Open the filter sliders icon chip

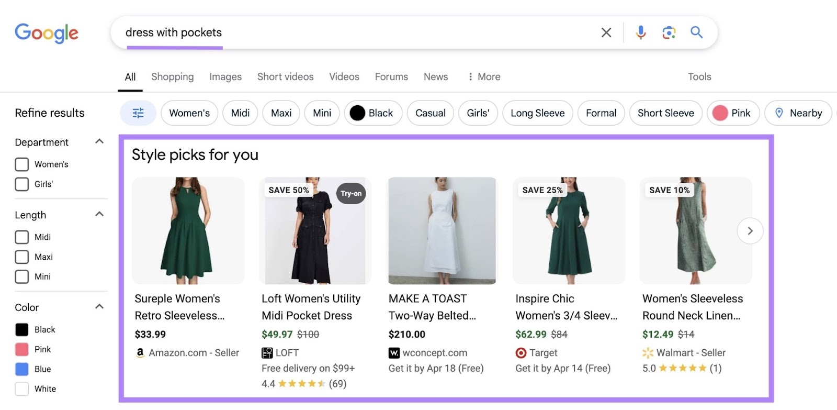pyautogui.click(x=138, y=113)
